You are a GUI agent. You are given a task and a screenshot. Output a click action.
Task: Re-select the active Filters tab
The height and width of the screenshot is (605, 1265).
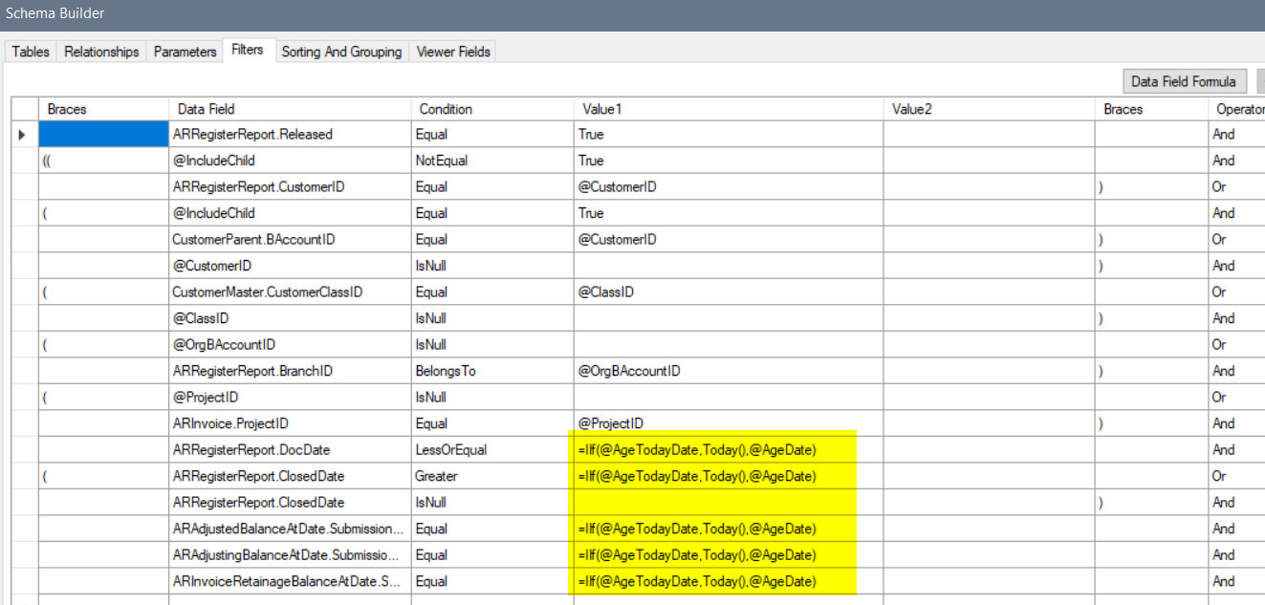(x=248, y=50)
